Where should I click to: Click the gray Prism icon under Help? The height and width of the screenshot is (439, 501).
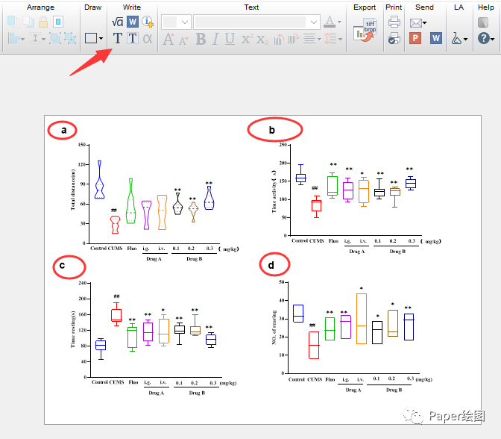(x=483, y=22)
